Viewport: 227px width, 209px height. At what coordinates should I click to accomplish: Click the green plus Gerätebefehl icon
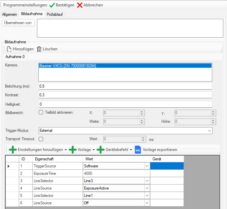tap(101, 150)
